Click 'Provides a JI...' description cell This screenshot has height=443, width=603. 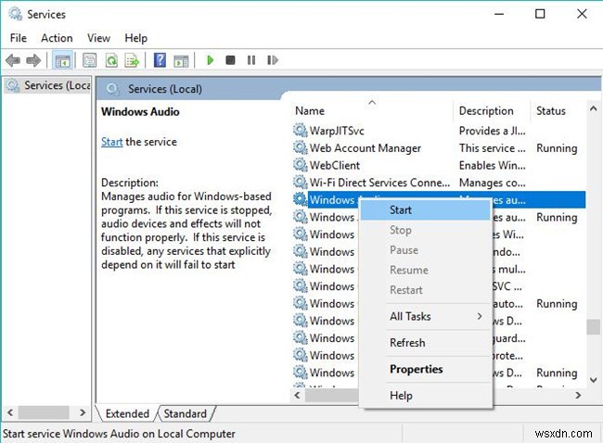click(492, 131)
